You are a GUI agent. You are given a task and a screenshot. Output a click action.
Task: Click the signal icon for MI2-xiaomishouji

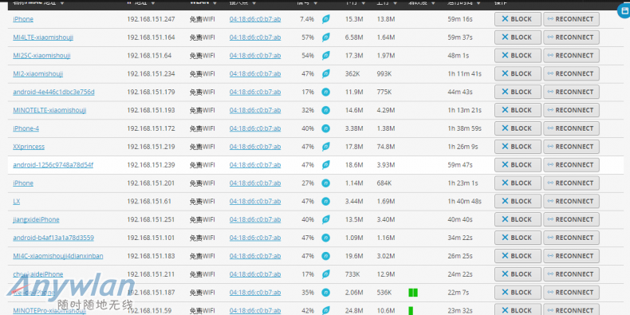pos(326,73)
